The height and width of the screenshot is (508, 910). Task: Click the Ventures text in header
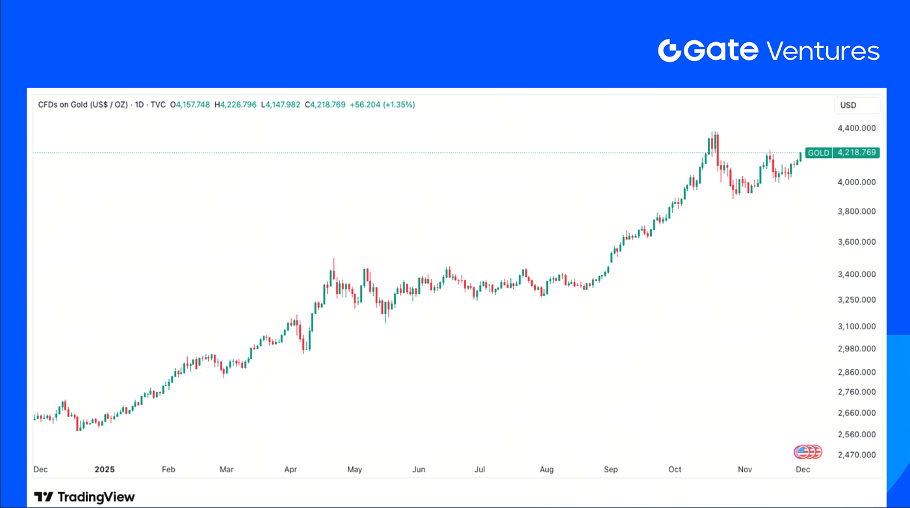point(823,51)
